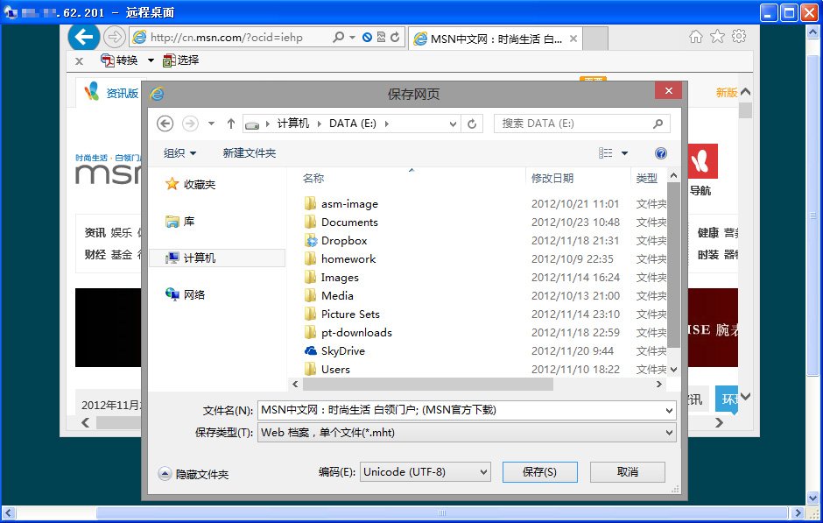The image size is (823, 523).
Task: Expand the address path history dropdown
Action: point(453,124)
